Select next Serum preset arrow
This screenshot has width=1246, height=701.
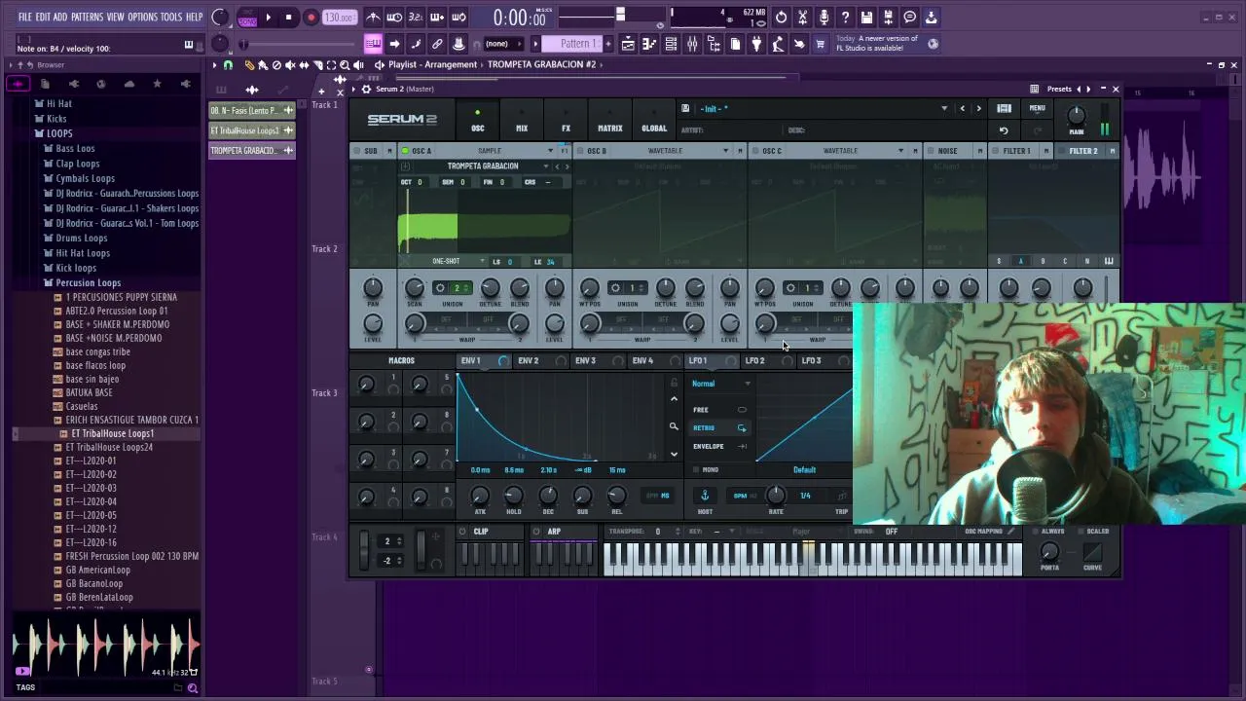pyautogui.click(x=979, y=108)
